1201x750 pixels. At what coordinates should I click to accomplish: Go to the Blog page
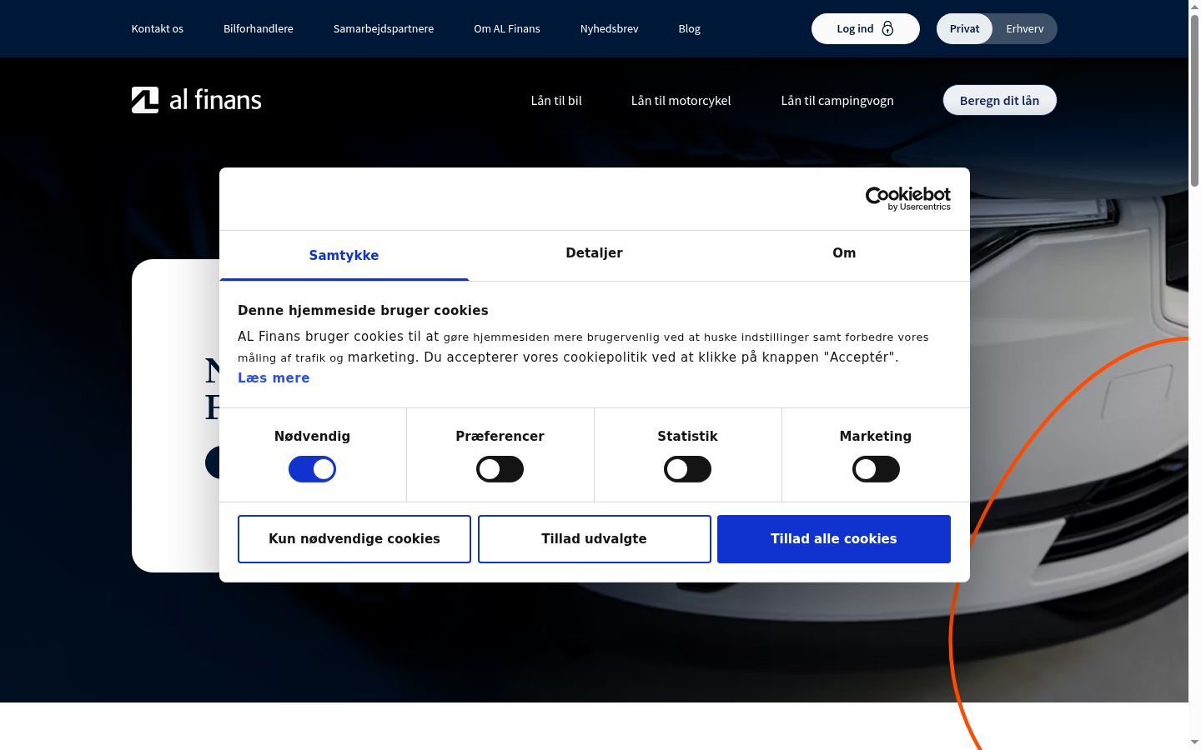click(690, 28)
